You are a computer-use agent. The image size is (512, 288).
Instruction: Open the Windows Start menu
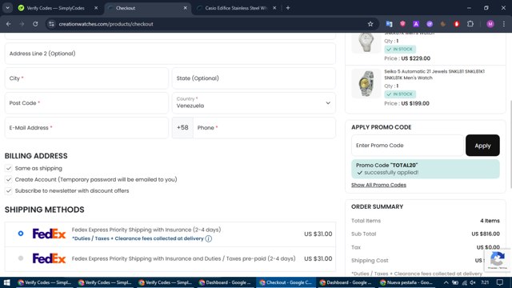coord(7,282)
